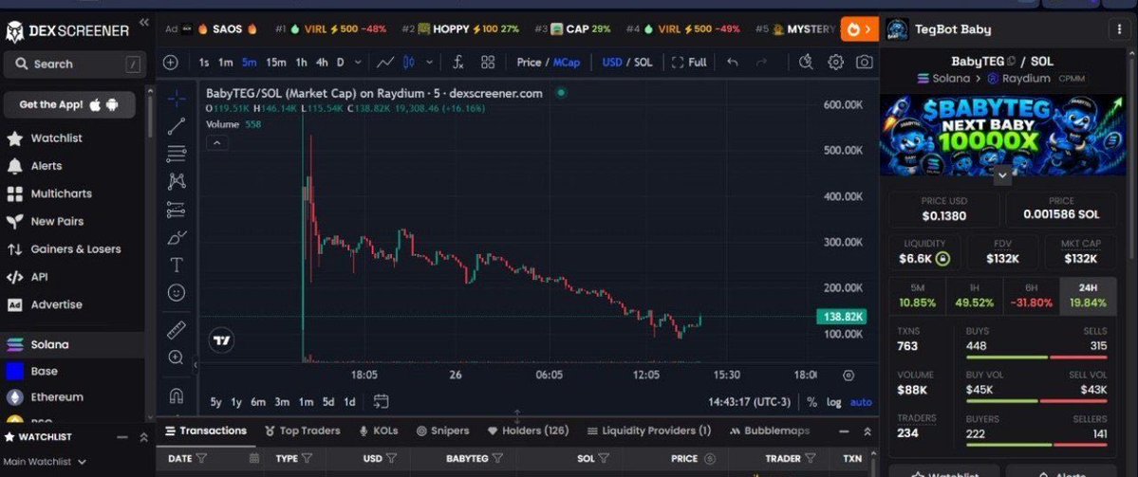Open chart style dropdown arrow

pyautogui.click(x=430, y=63)
